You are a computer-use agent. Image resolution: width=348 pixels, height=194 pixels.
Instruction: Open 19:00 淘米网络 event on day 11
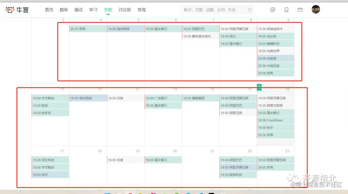pyautogui.click(x=88, y=98)
